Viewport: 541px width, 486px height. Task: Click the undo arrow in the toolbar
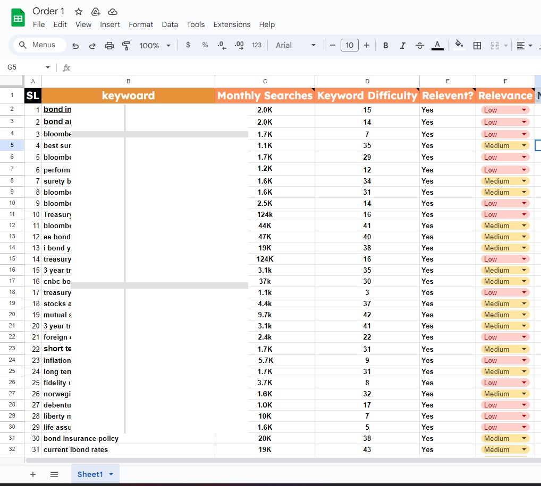coord(75,46)
